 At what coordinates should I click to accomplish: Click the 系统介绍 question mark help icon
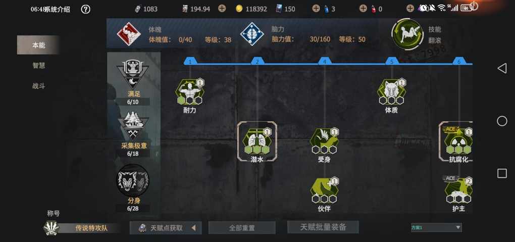tap(85, 9)
